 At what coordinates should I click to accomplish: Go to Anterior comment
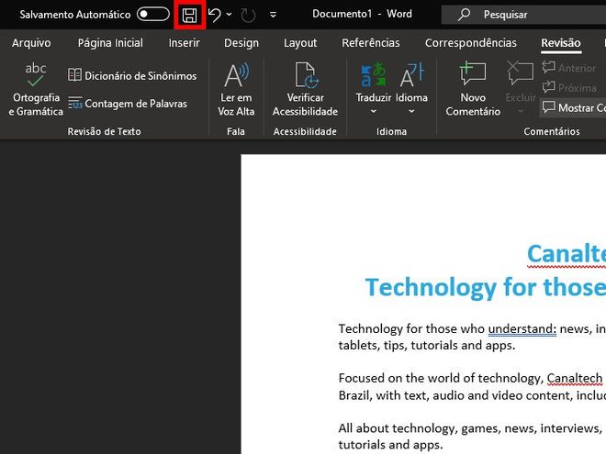(568, 68)
